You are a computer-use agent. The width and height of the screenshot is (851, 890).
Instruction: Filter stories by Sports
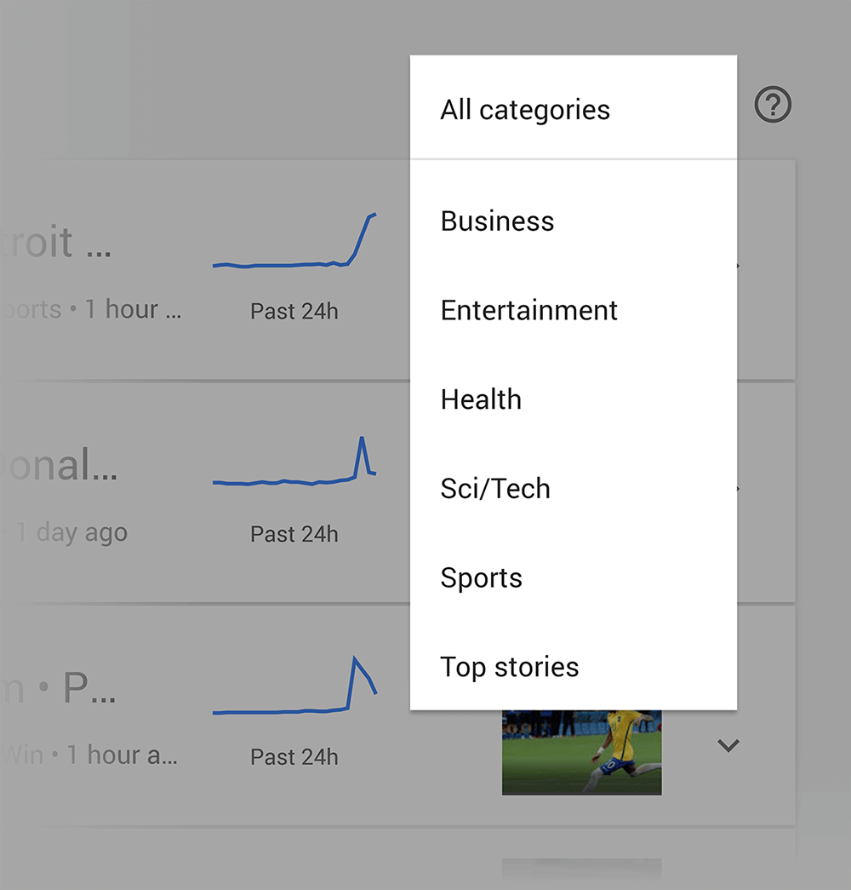coord(573,577)
